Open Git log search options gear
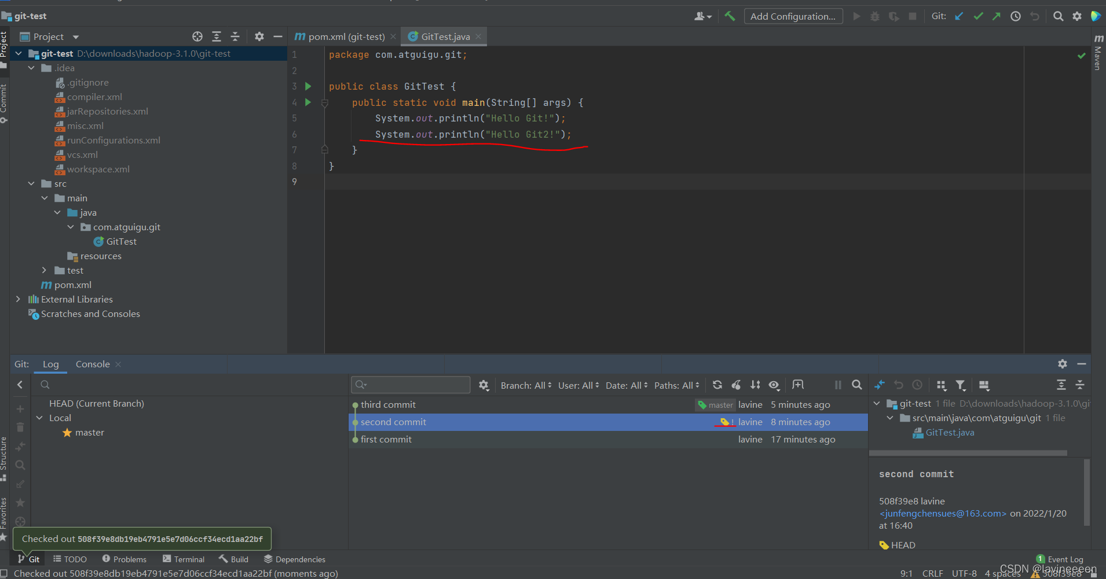The image size is (1106, 579). 484,385
